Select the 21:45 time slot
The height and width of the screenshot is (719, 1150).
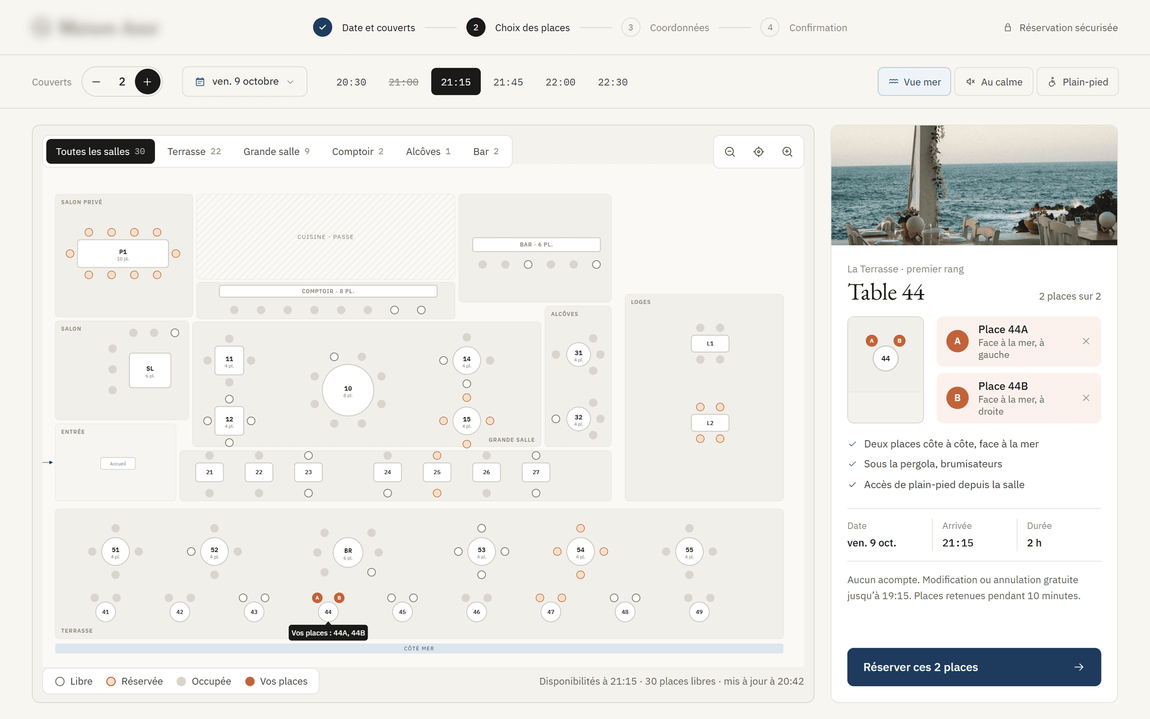coord(508,82)
